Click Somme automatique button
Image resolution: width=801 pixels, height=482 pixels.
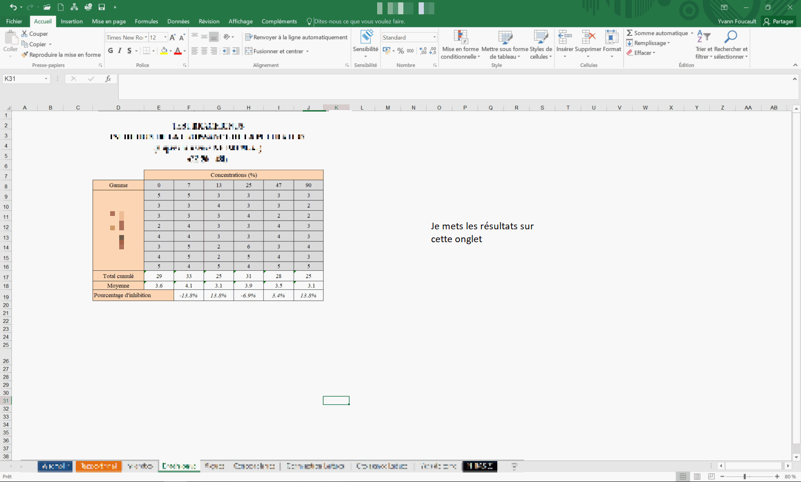(x=657, y=33)
